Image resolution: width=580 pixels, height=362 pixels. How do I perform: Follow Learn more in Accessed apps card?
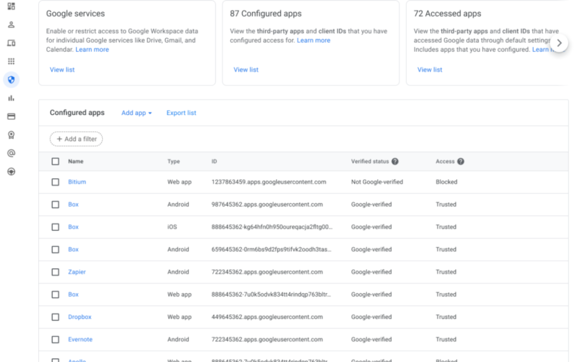(542, 49)
